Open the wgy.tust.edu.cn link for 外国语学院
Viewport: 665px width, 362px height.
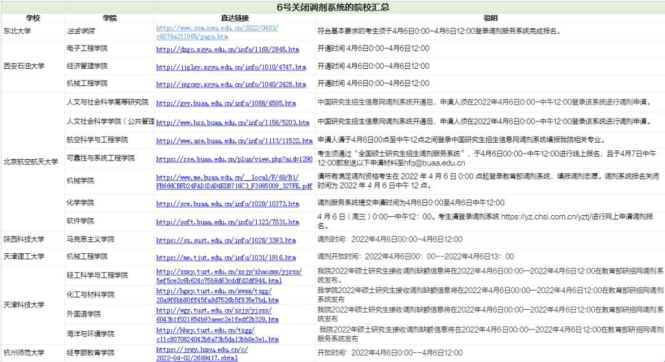pos(217,315)
